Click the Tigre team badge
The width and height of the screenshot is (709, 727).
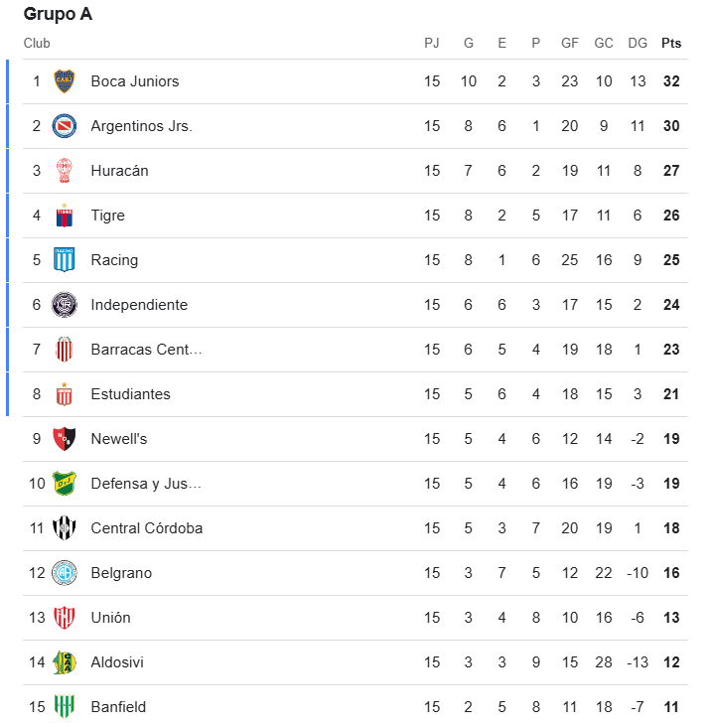[64, 216]
